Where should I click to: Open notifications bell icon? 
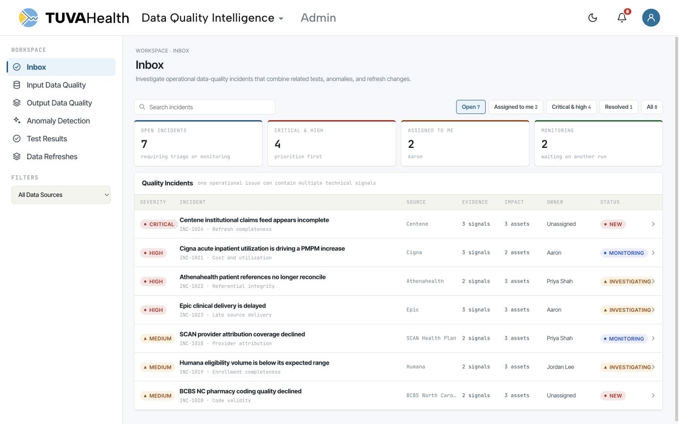click(622, 18)
